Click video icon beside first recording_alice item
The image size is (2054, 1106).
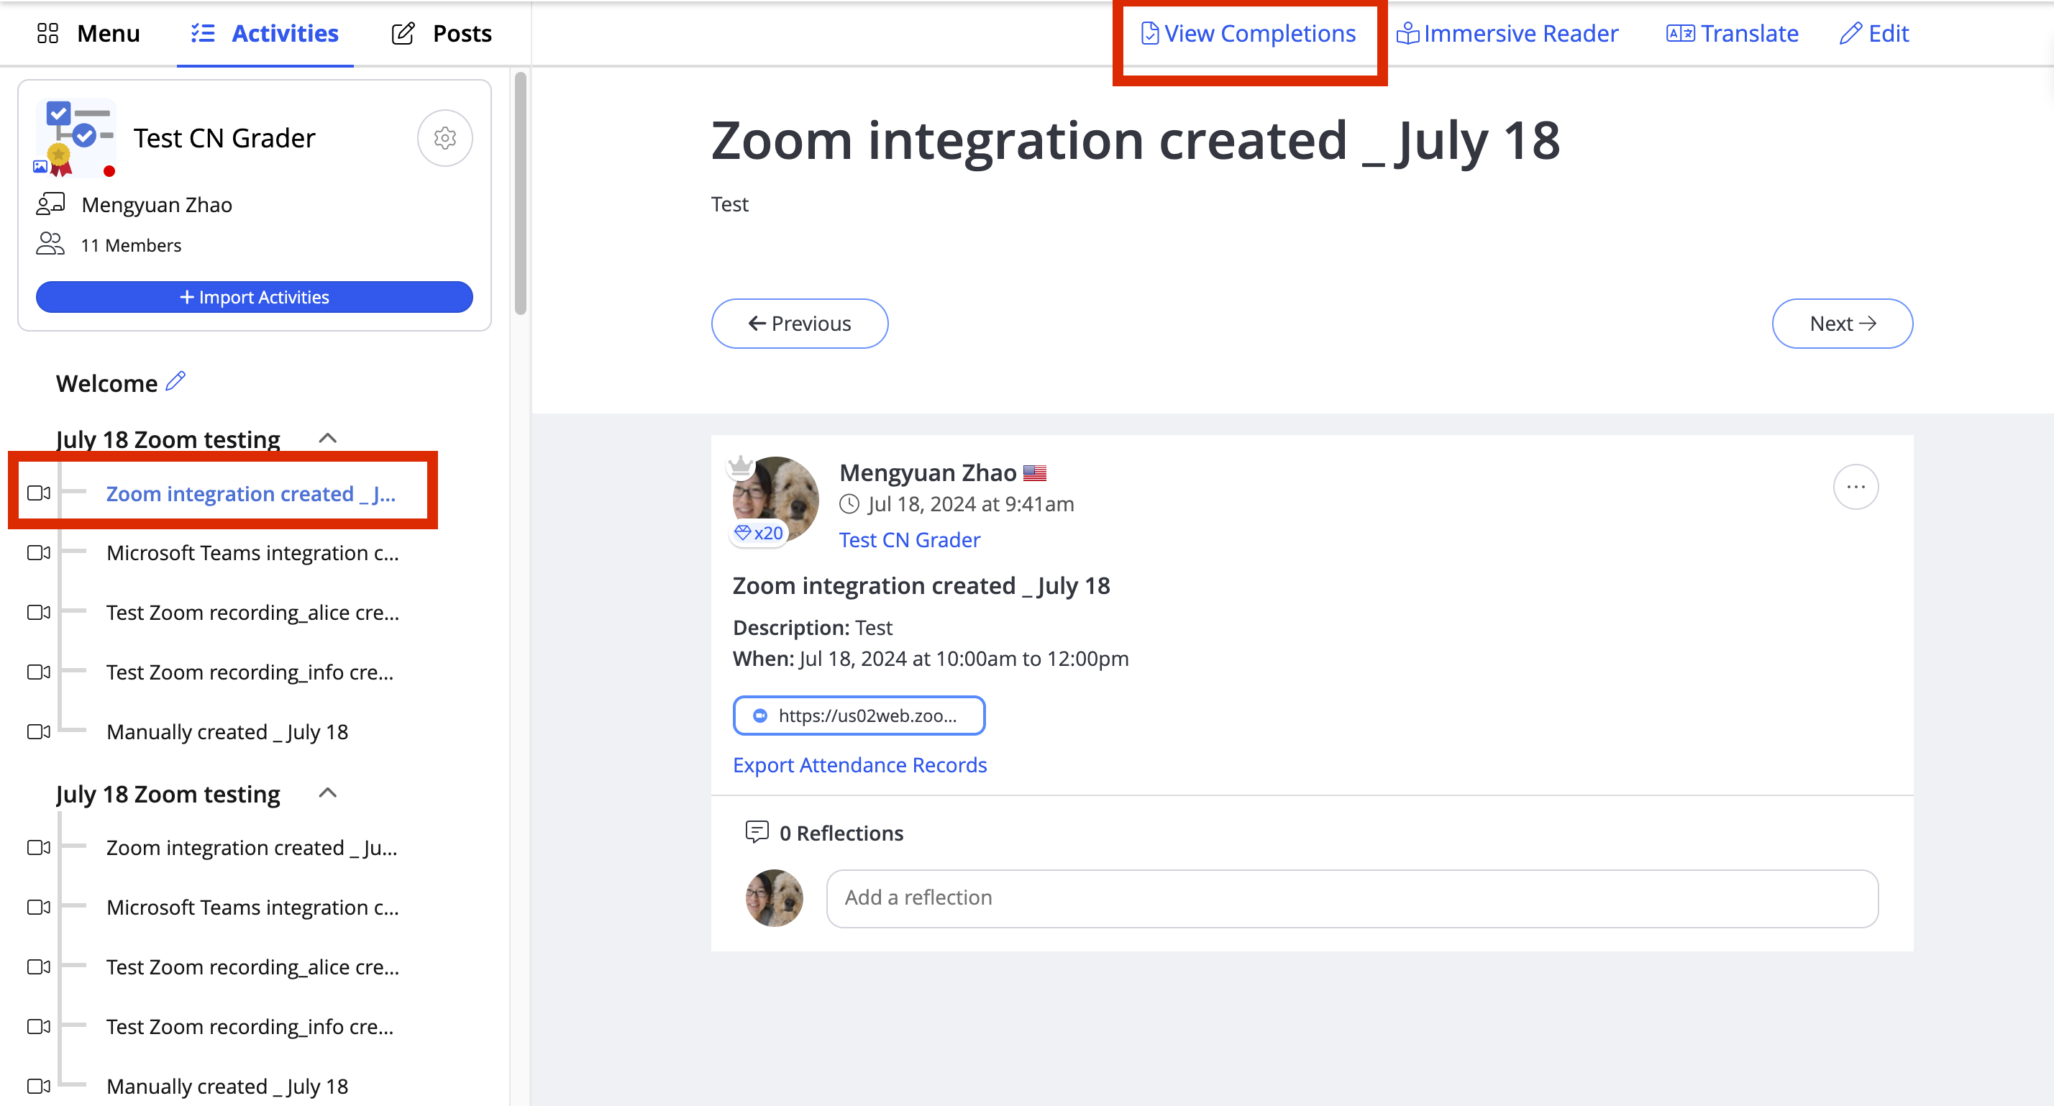(39, 613)
